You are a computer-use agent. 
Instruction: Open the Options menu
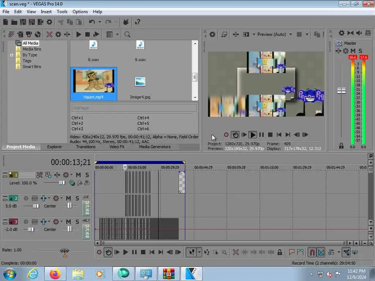[x=80, y=12]
